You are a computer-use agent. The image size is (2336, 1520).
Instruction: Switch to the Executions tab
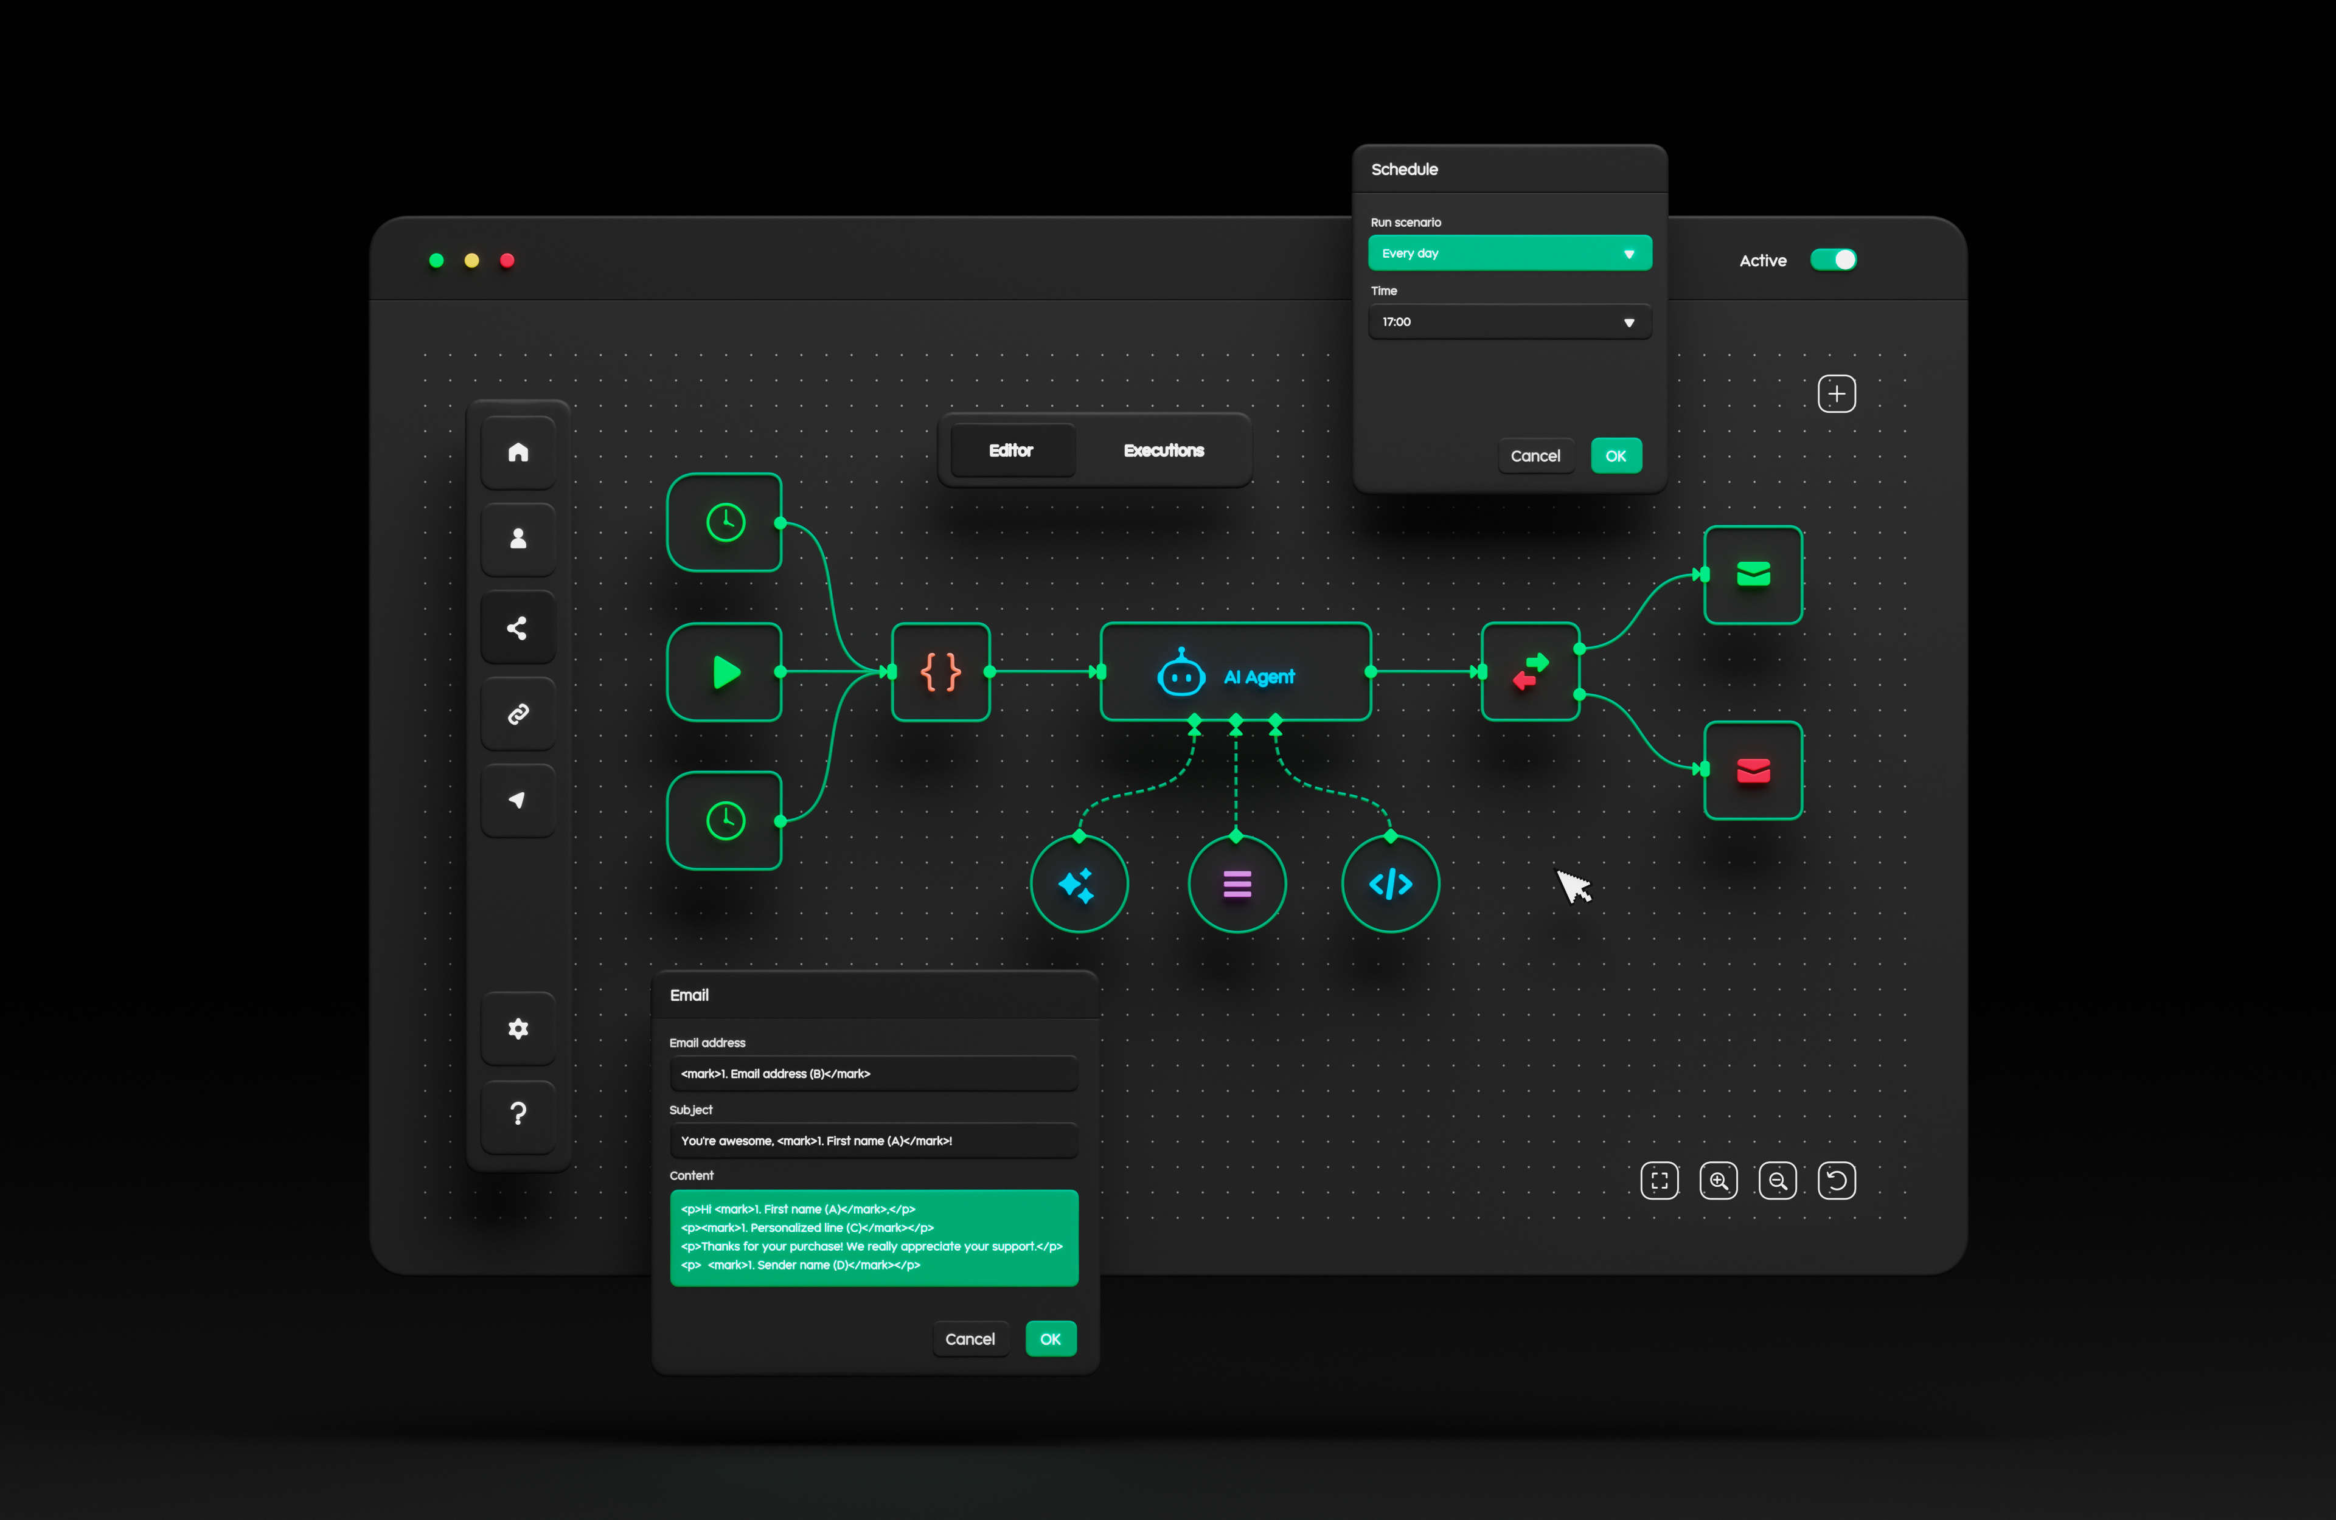(1164, 451)
